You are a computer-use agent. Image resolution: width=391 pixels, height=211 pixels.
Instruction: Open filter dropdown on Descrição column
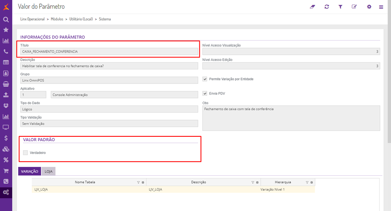coord(253,182)
